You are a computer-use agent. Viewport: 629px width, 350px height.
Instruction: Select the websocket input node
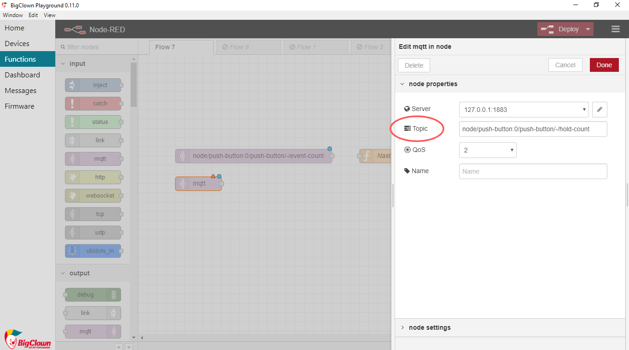point(93,196)
